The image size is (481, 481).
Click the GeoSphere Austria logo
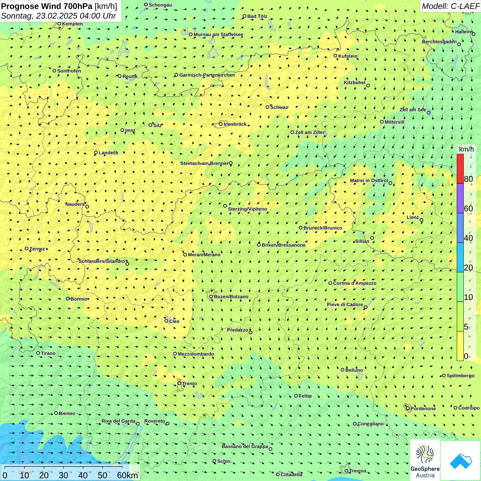425,460
